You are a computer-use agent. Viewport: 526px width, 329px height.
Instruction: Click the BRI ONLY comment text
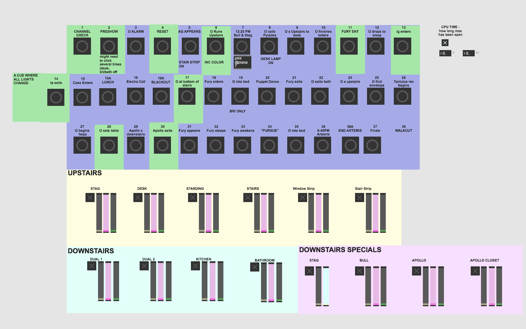(x=238, y=111)
